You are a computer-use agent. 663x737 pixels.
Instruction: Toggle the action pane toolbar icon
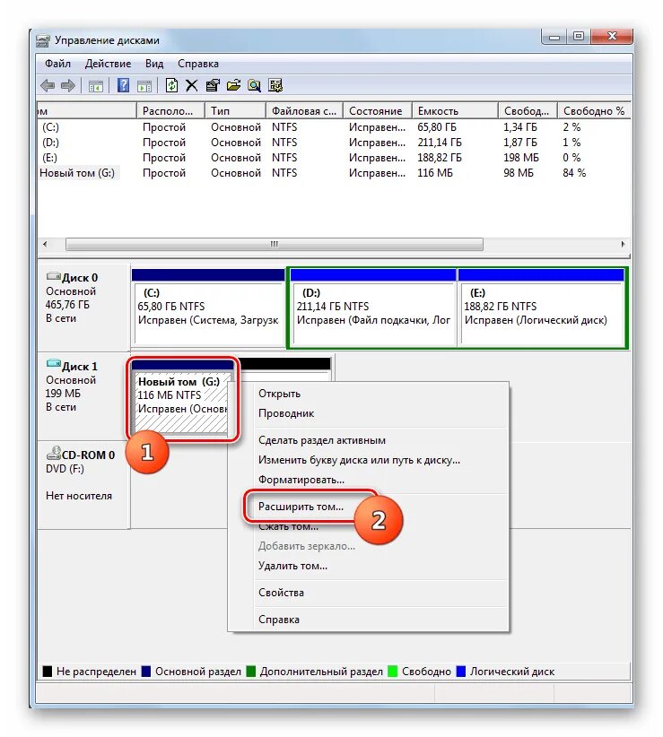(144, 86)
